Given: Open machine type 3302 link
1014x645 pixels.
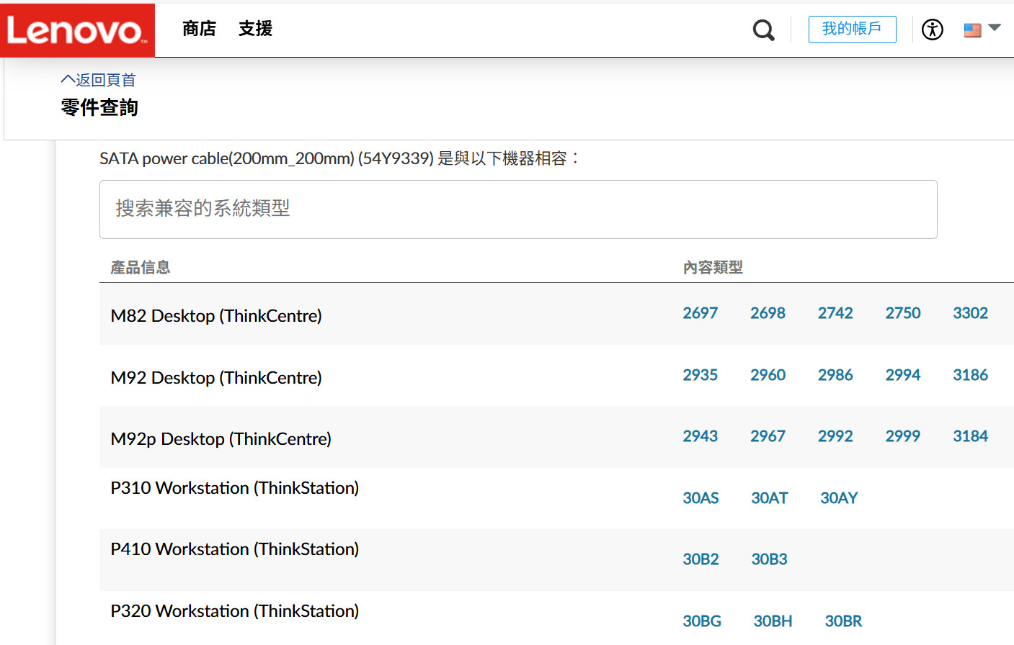Looking at the screenshot, I should click(970, 313).
